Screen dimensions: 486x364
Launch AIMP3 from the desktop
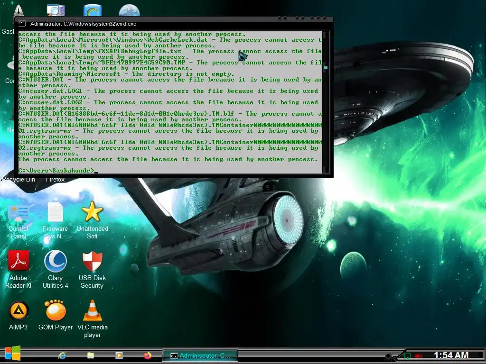click(19, 315)
